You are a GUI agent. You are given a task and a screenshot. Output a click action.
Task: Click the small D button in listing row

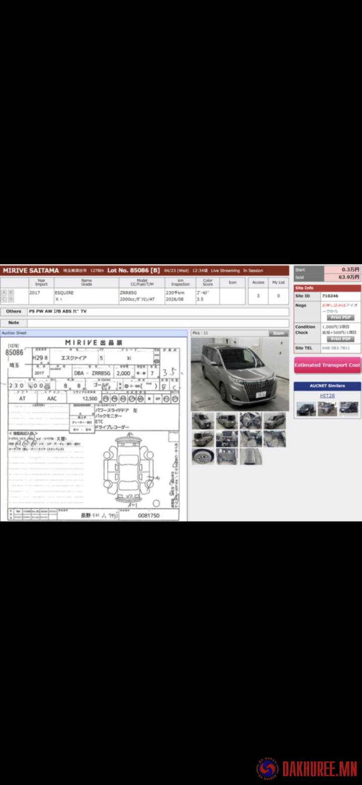(x=11, y=299)
